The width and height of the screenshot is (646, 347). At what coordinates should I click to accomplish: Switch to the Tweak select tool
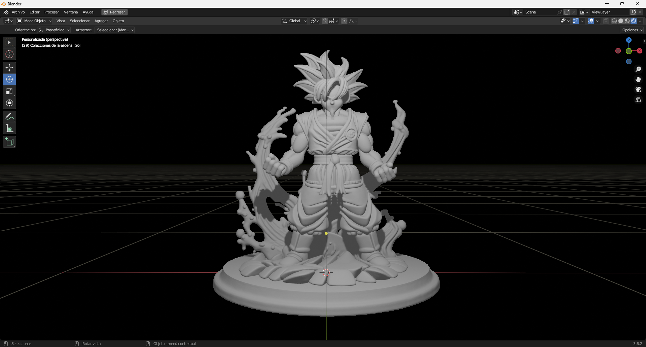tap(9, 42)
